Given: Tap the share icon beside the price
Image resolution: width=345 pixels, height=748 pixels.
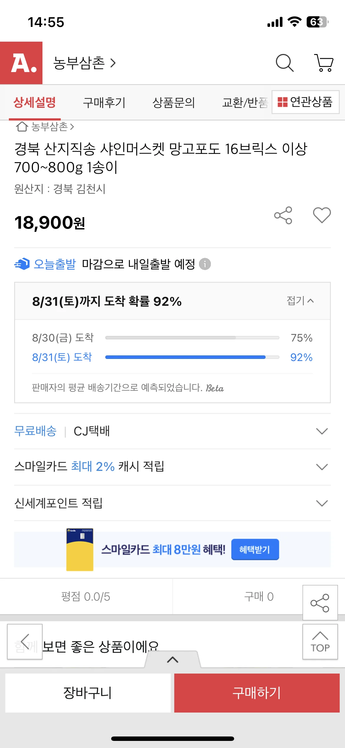Looking at the screenshot, I should (283, 215).
